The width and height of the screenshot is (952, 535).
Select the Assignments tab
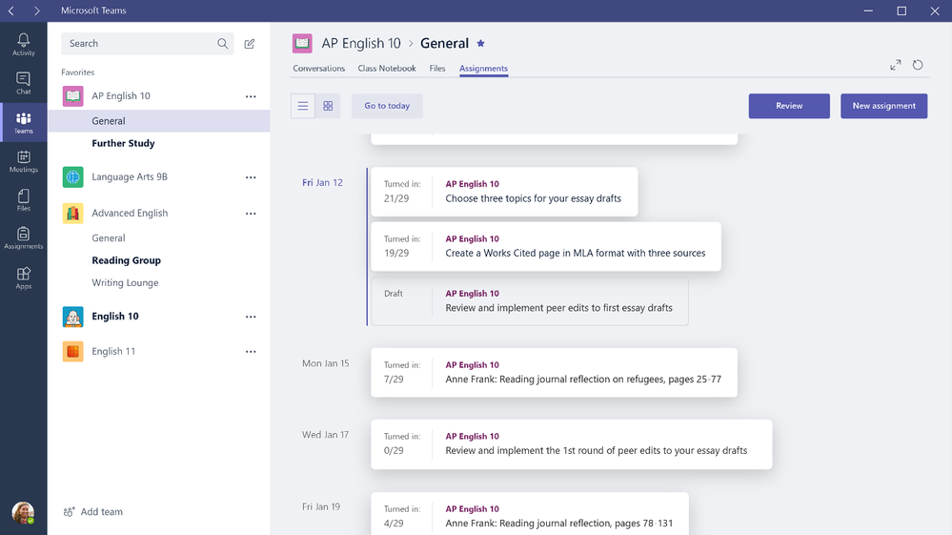click(x=483, y=69)
